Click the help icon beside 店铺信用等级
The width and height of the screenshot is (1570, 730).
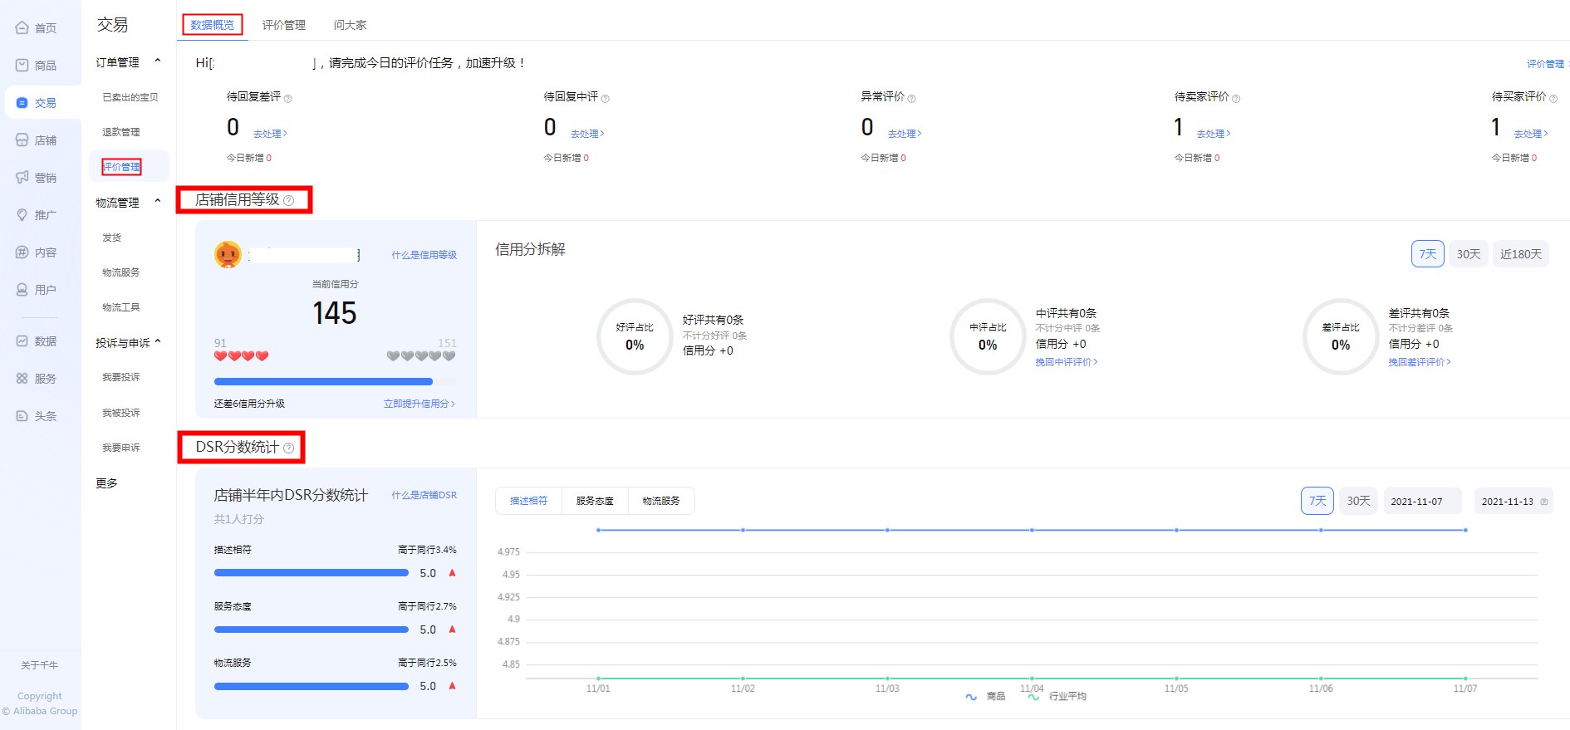pos(289,201)
